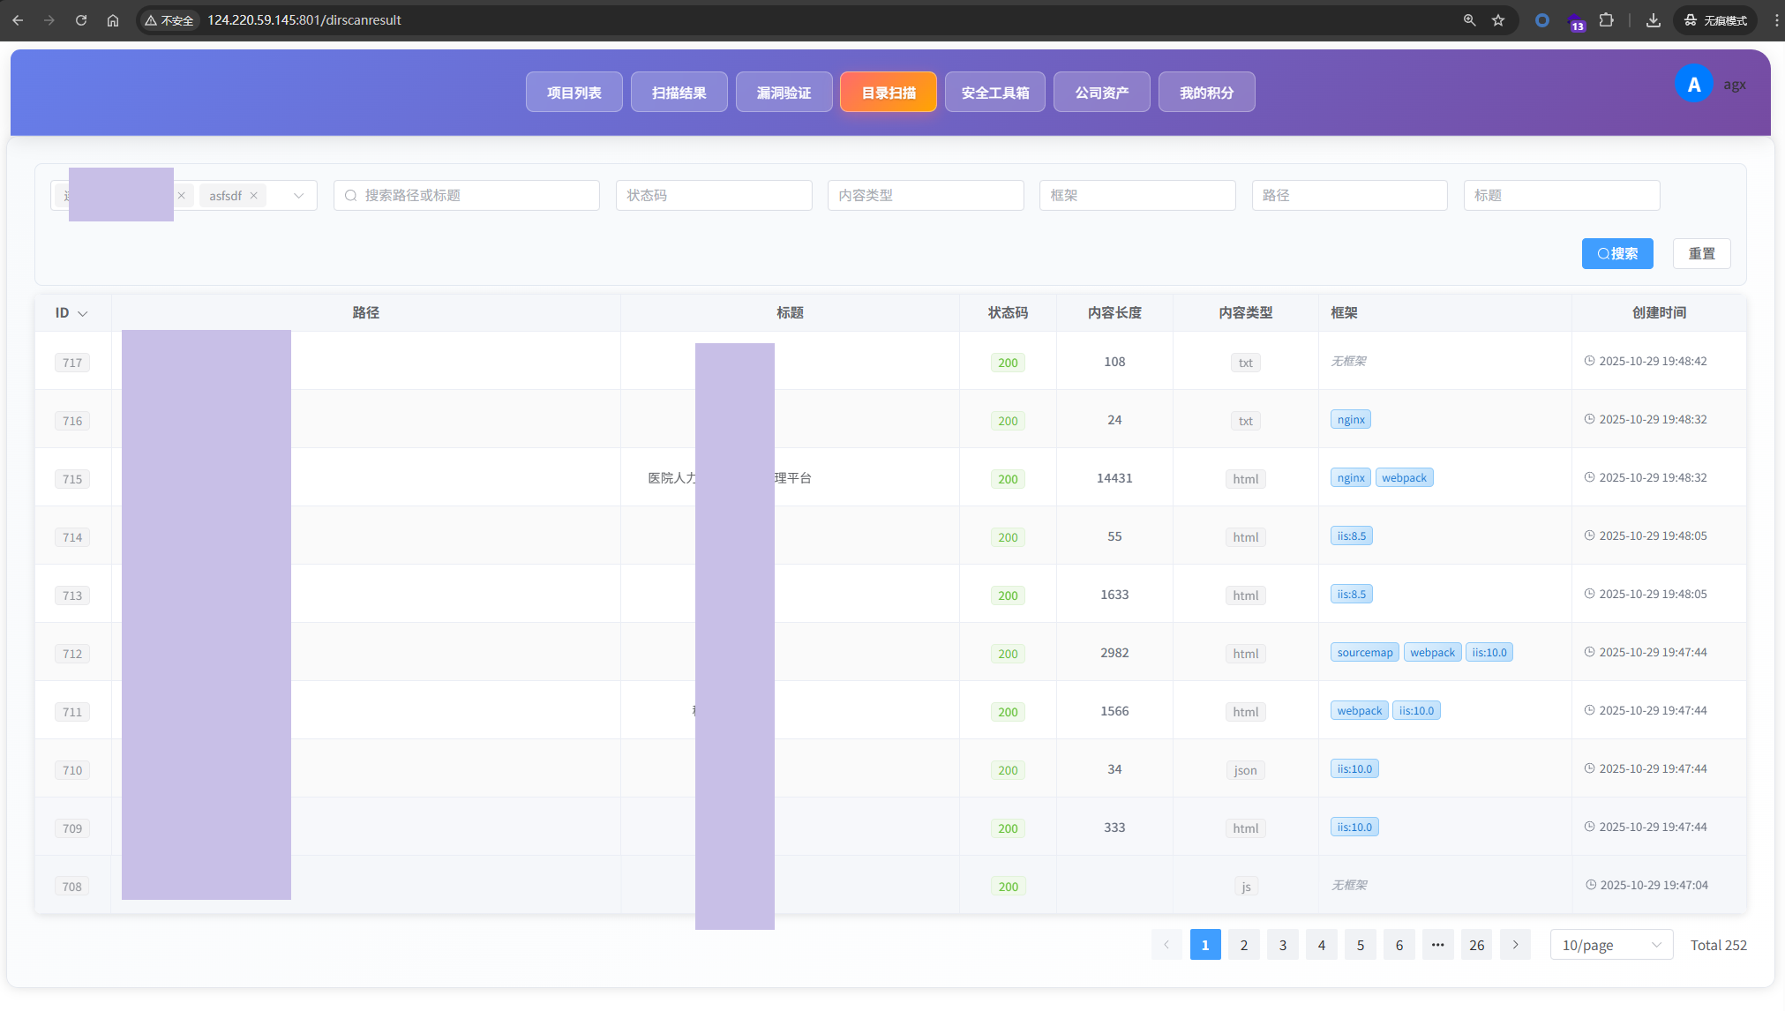Click the extension icon with badge 13
Screen dimensions: 1785x1011
point(1575,22)
